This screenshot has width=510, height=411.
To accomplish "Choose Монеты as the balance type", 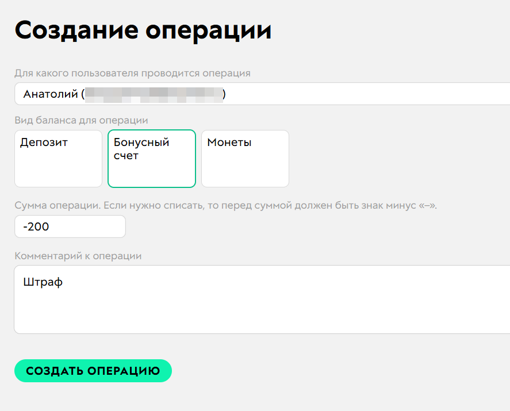I will tap(245, 158).
